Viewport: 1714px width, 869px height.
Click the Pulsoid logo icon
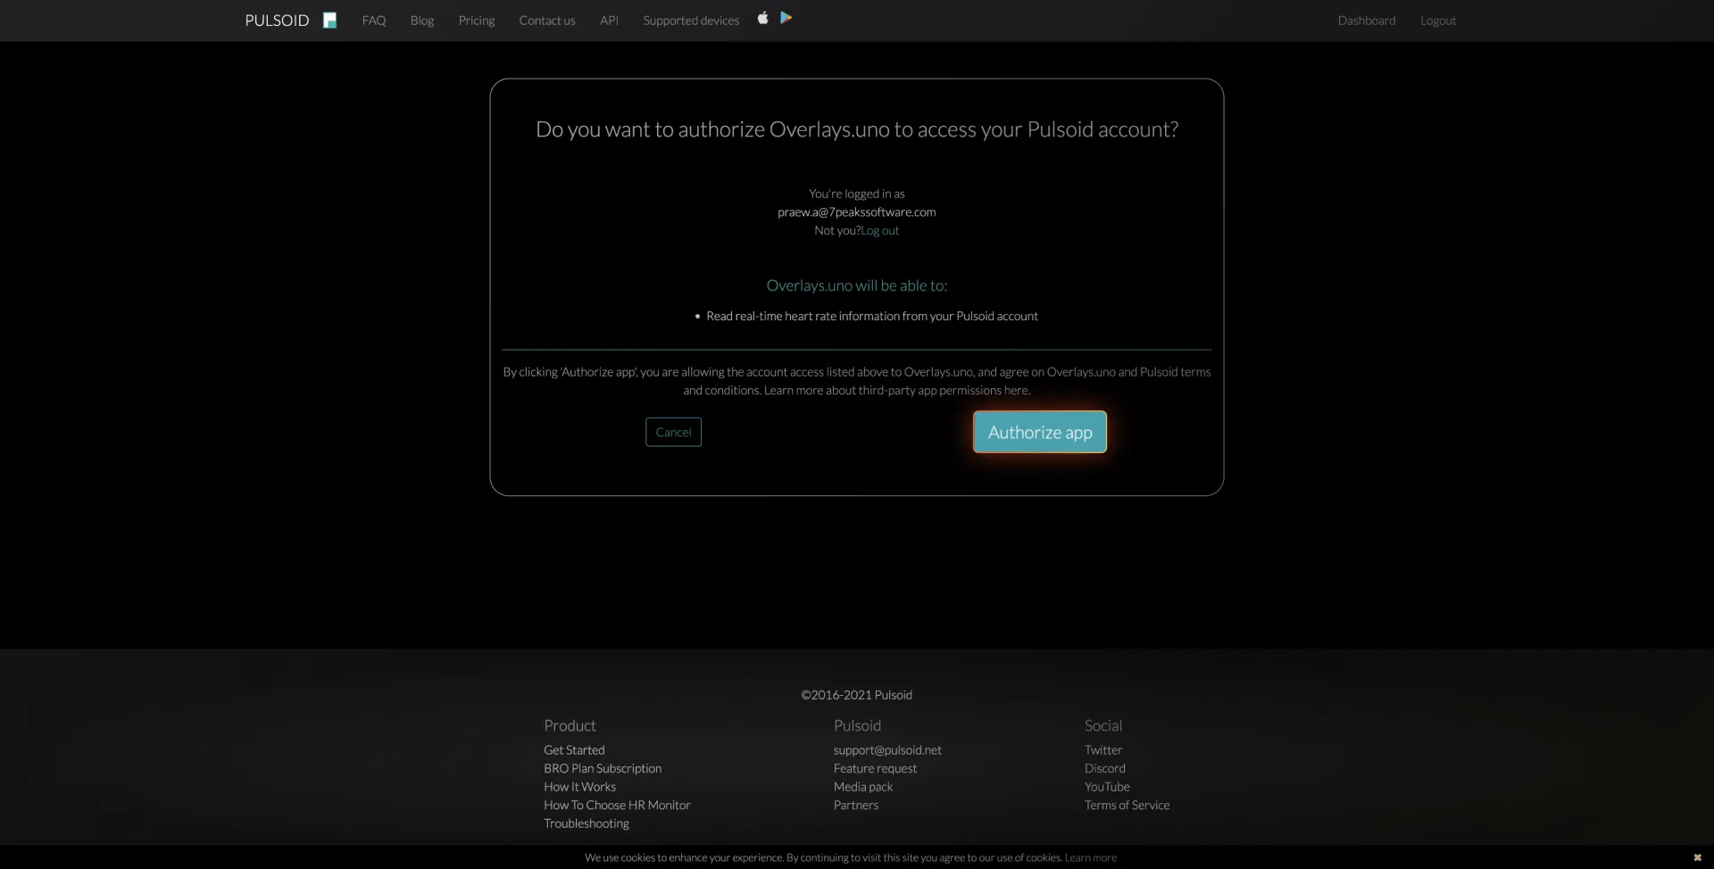click(x=329, y=21)
